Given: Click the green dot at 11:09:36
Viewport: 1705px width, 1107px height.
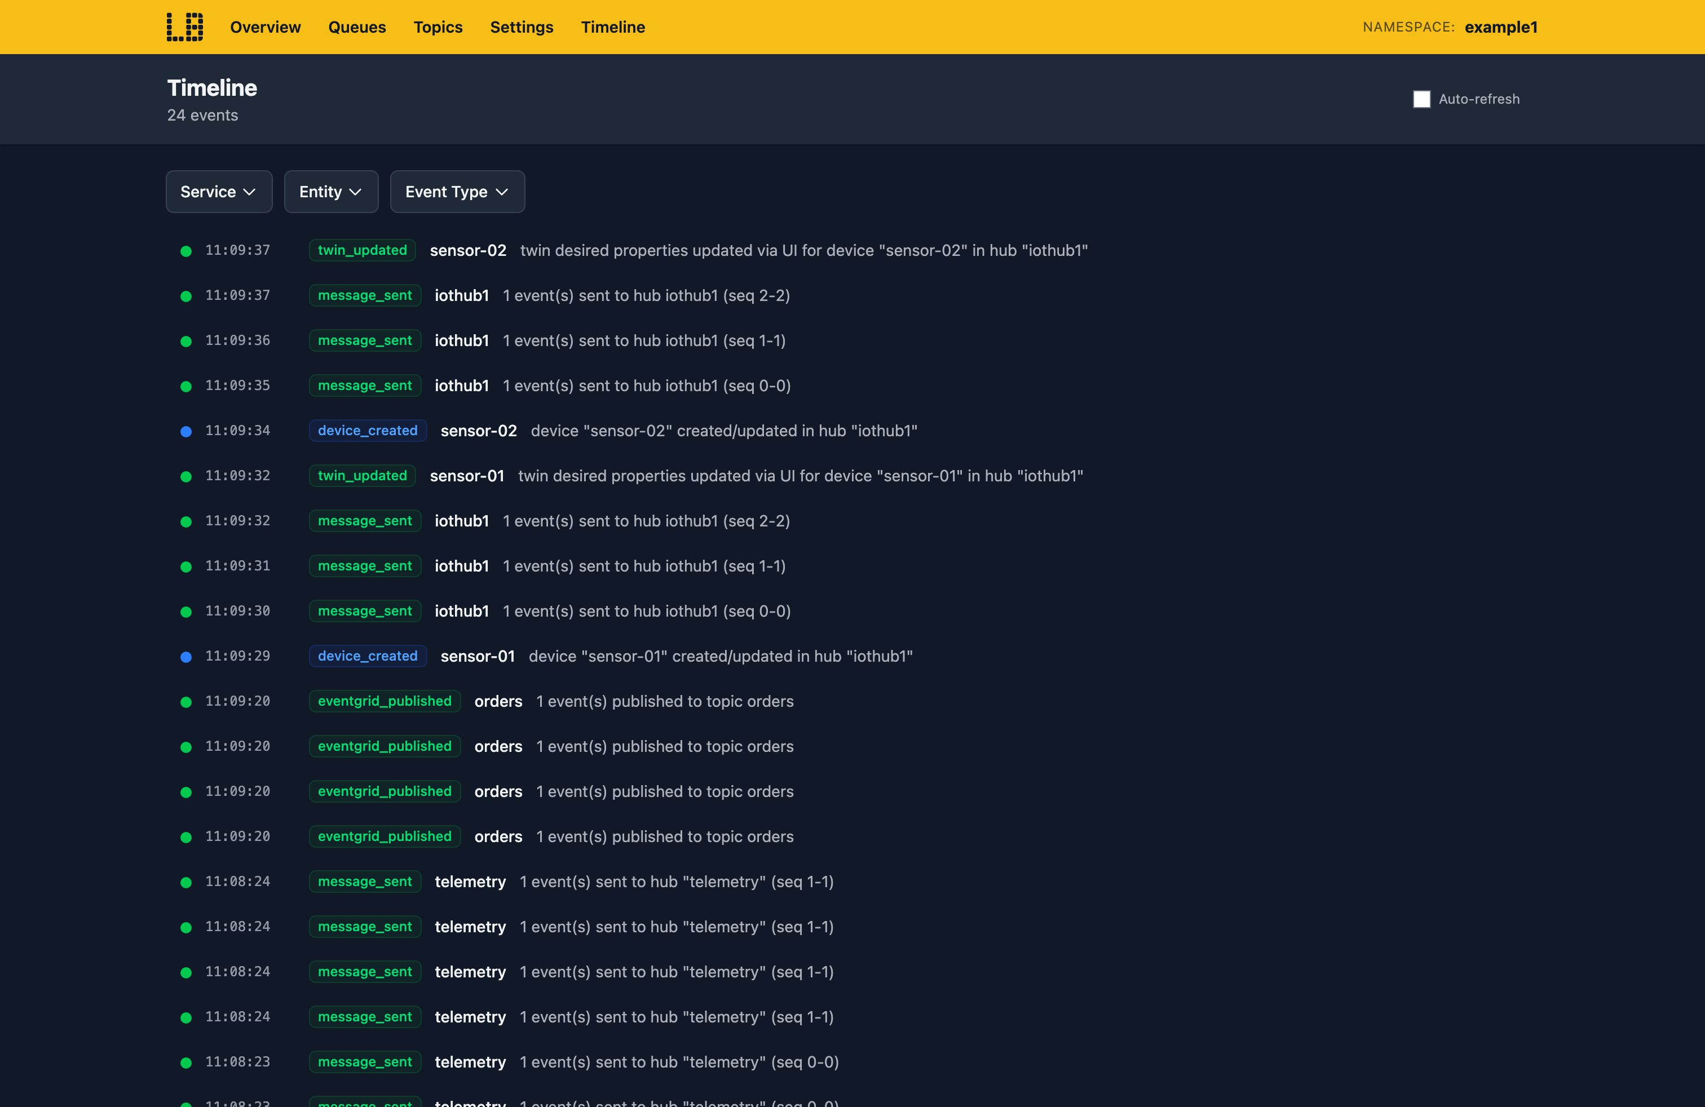Looking at the screenshot, I should pos(186,342).
